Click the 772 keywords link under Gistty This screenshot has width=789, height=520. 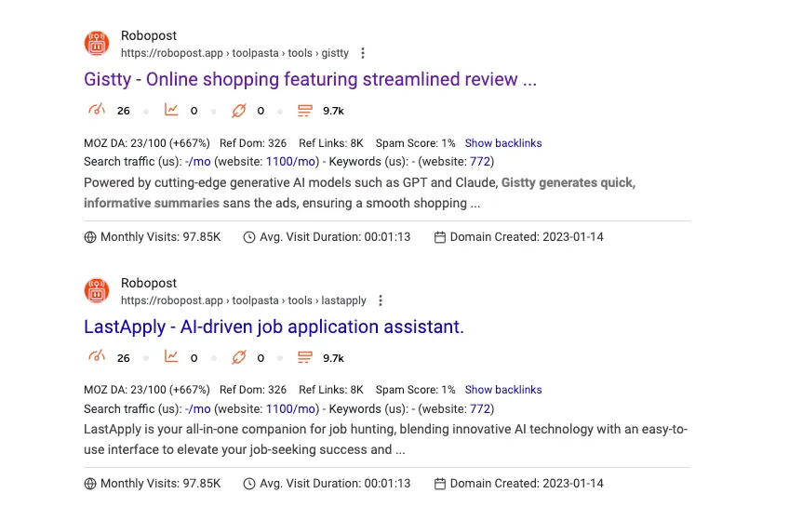pos(480,162)
